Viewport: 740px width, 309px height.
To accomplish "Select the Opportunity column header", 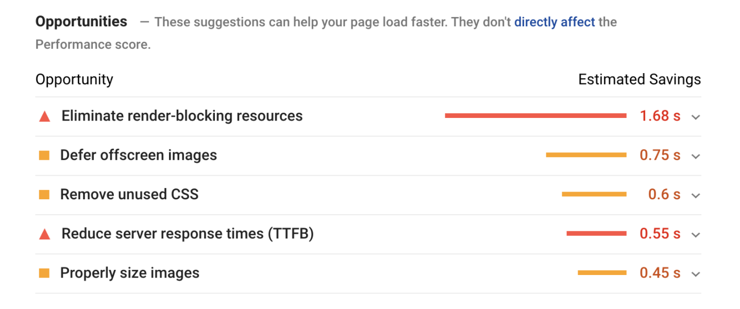I will pyautogui.click(x=74, y=79).
